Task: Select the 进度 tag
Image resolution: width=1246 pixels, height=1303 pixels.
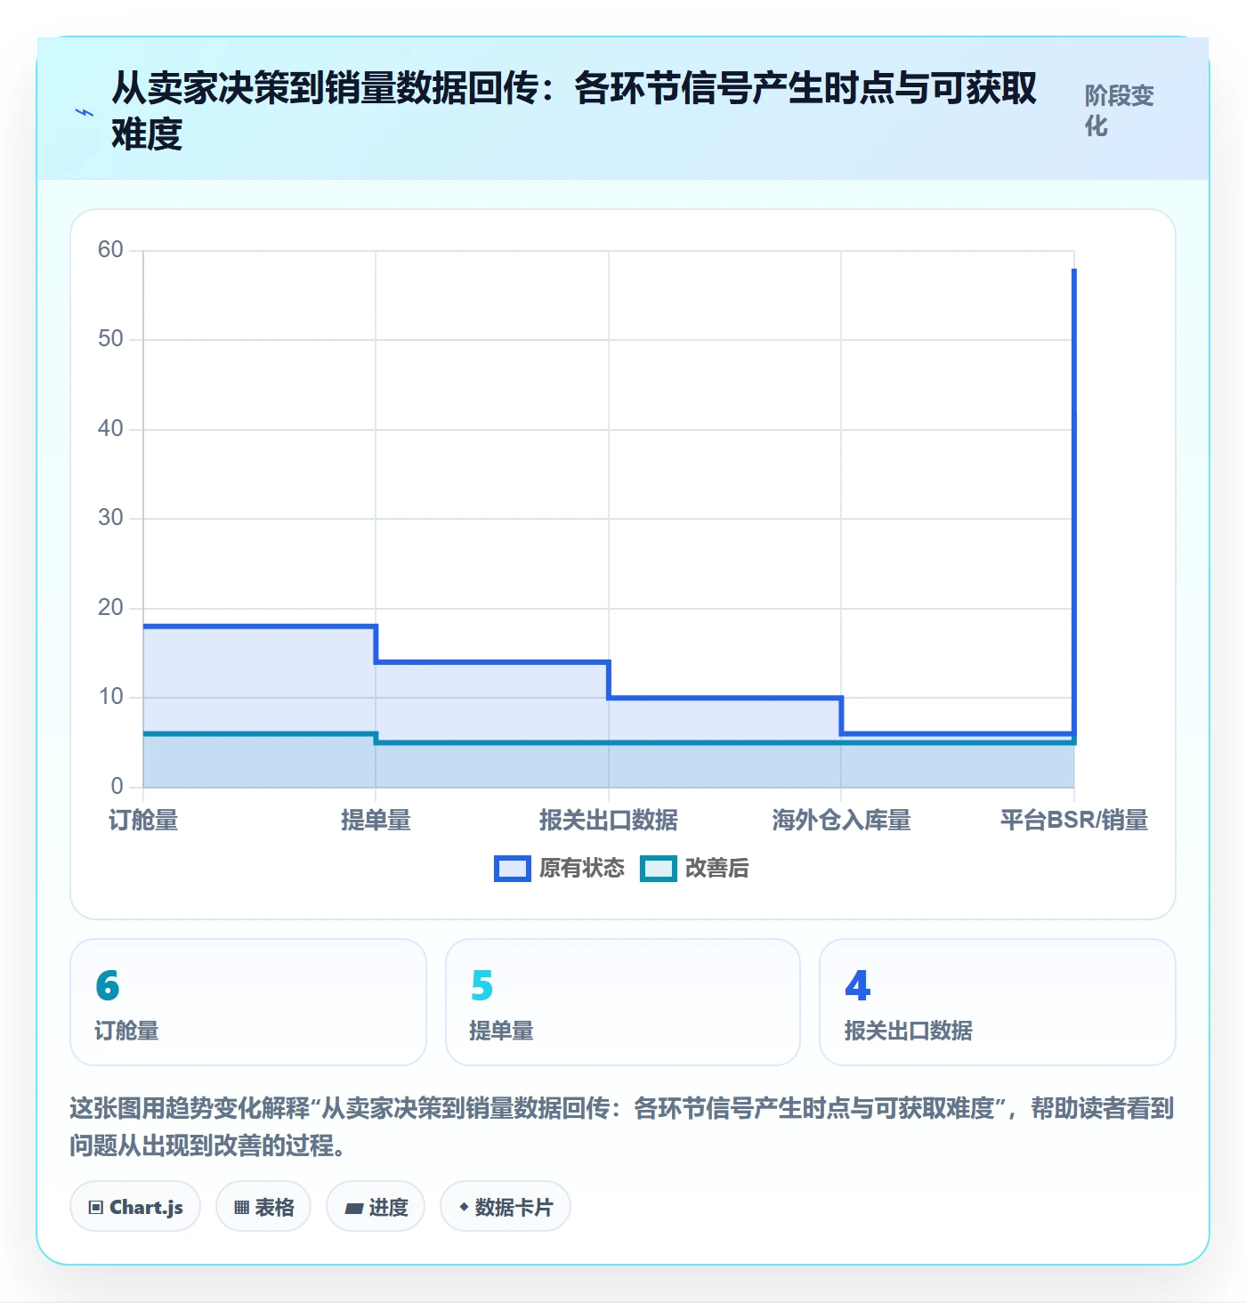Action: pos(376,1207)
